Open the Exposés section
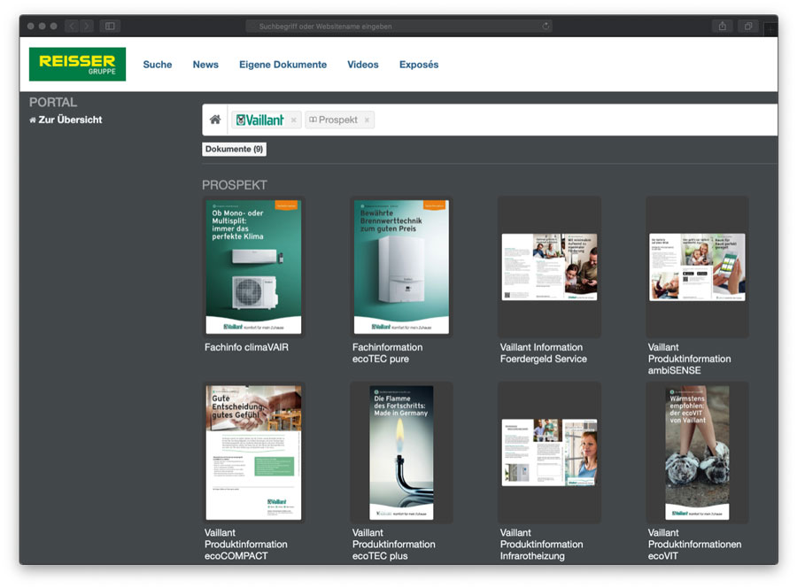Viewport: 797px width, 588px height. tap(418, 65)
